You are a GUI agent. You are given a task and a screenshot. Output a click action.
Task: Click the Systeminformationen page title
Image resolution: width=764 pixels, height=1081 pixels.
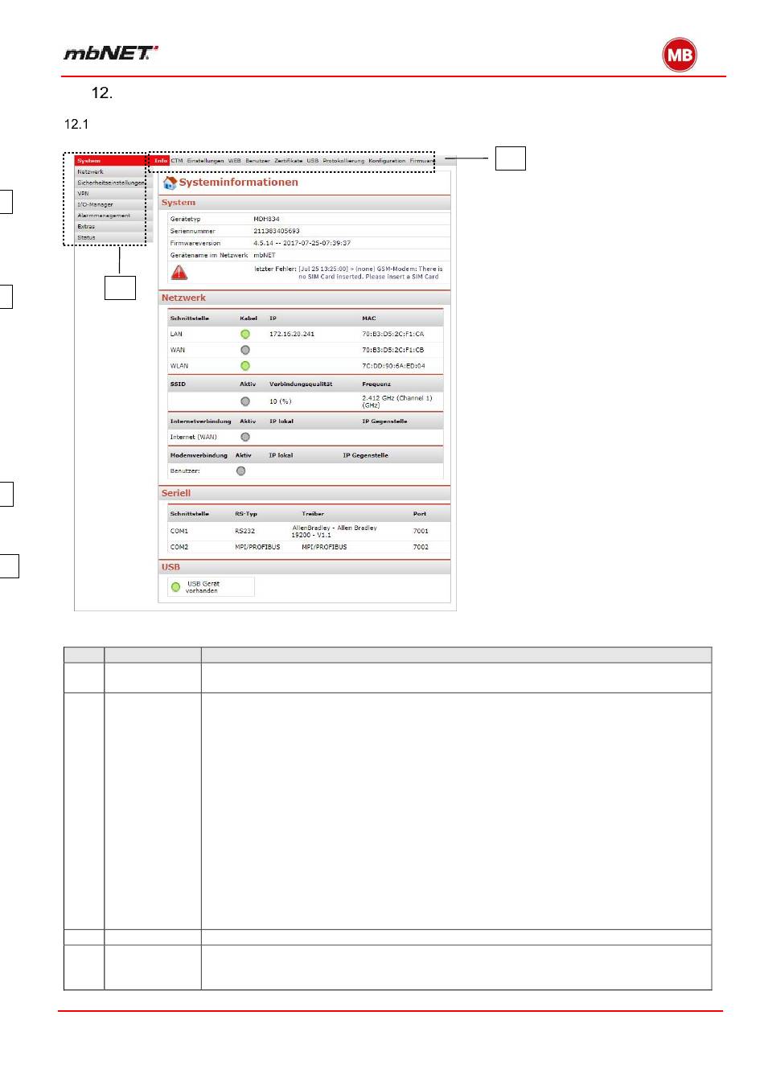click(x=238, y=183)
